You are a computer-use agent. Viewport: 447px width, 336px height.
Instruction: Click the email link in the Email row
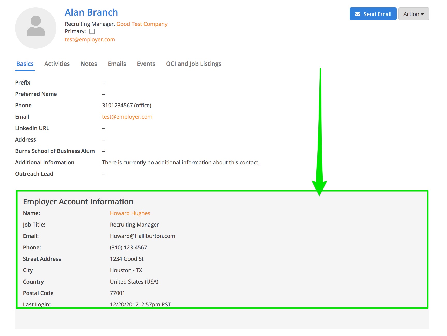click(127, 117)
